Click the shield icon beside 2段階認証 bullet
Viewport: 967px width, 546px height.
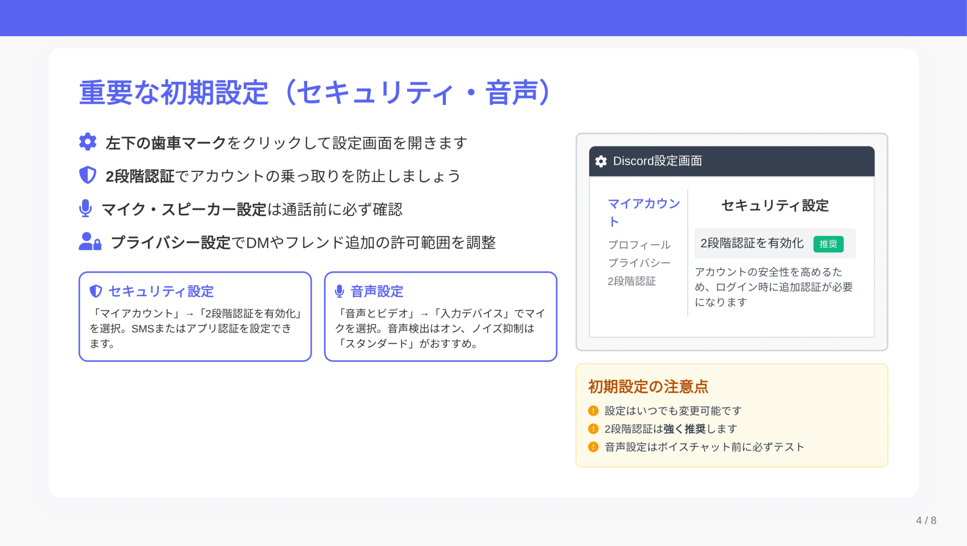coord(88,175)
